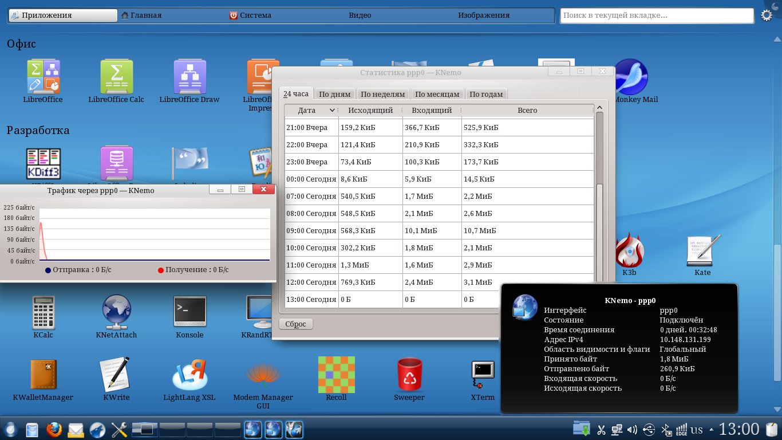Expand hidden system tray icons arrow
The width and height of the screenshot is (782, 440).
pos(711,429)
